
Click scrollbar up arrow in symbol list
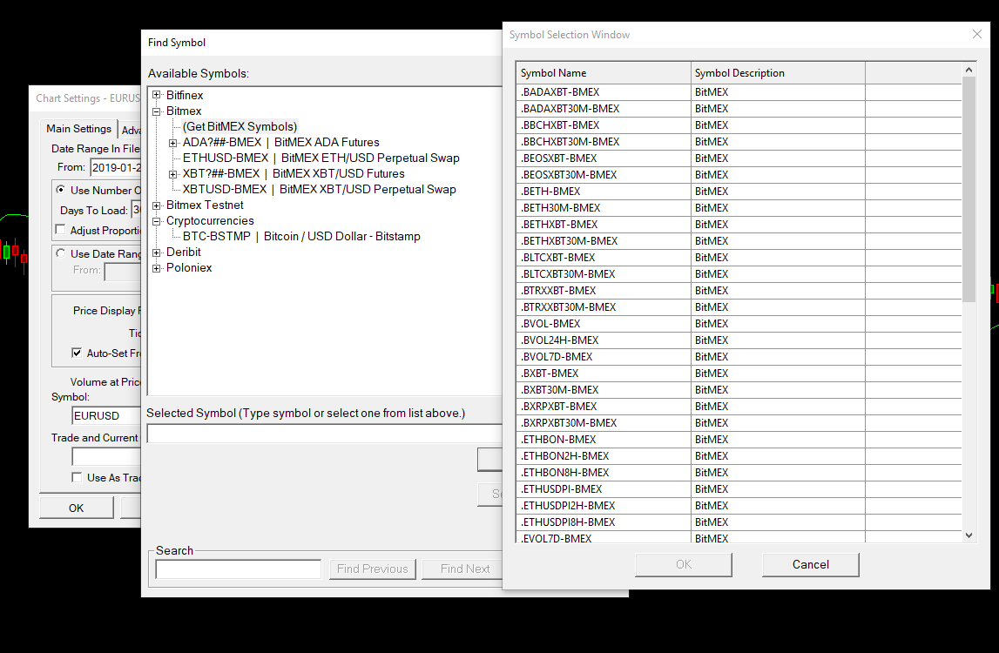969,70
